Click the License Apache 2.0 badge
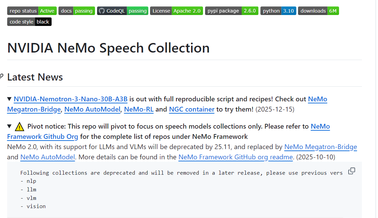 [x=176, y=11]
